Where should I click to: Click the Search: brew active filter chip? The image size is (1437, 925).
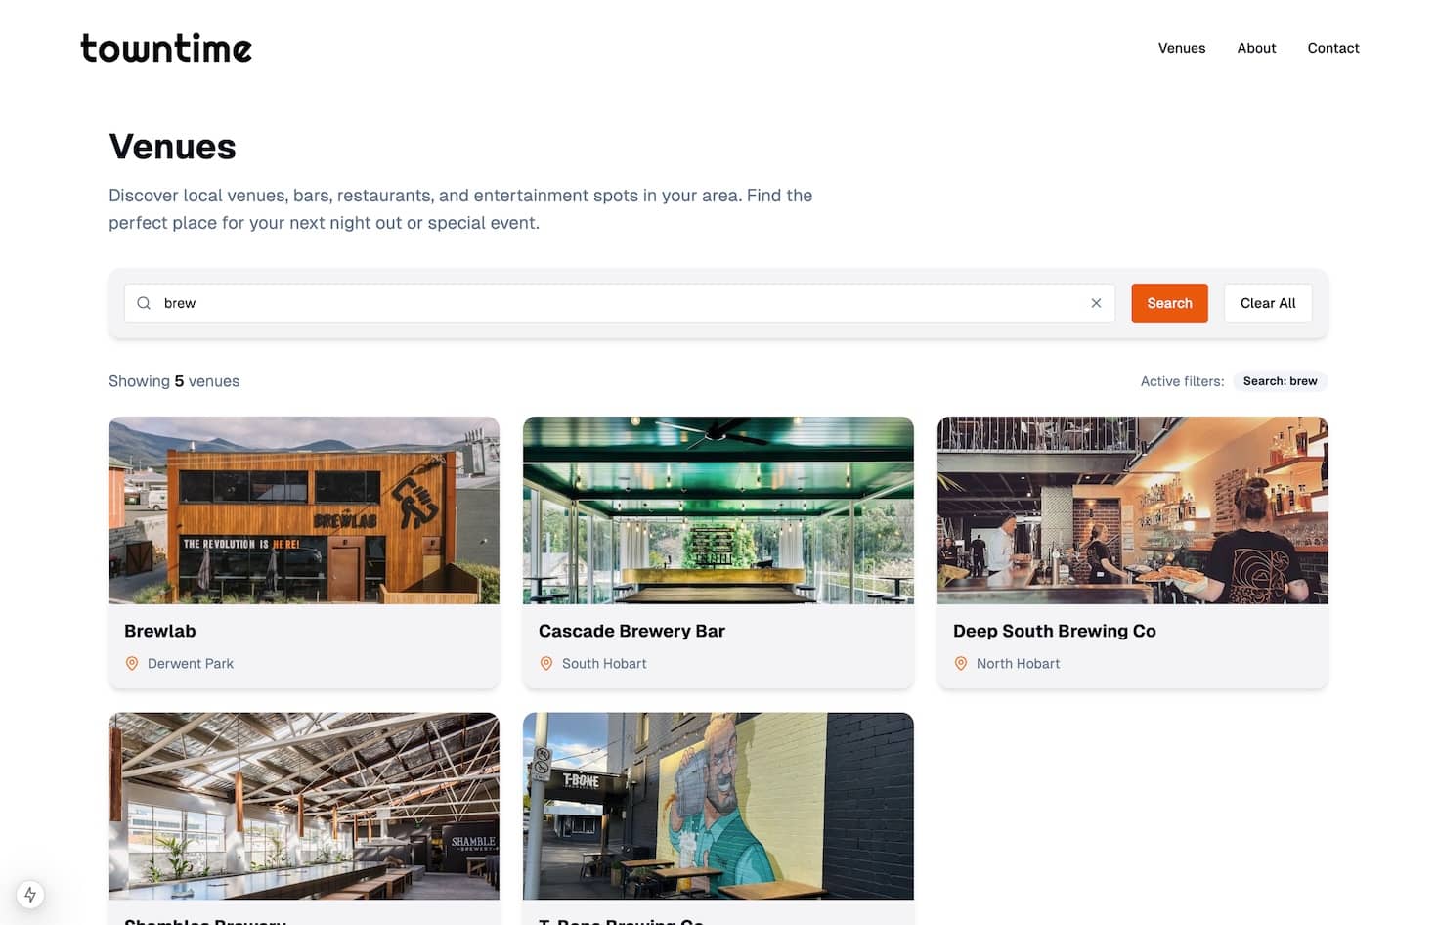1280,381
